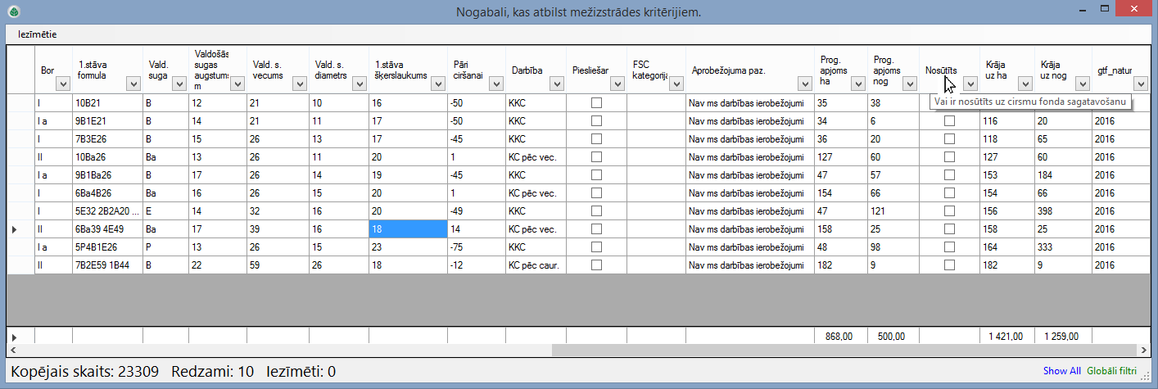Click the Vald. suga cell showing P

coord(165,247)
